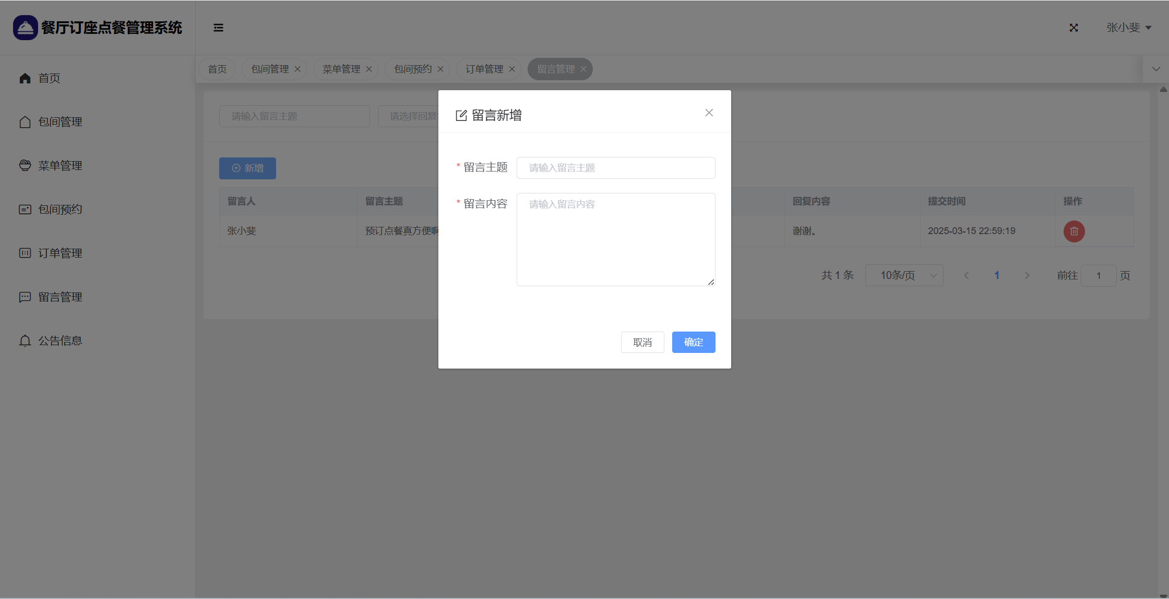
Task: Click the sidebar collapse hamburger icon
Action: [218, 28]
